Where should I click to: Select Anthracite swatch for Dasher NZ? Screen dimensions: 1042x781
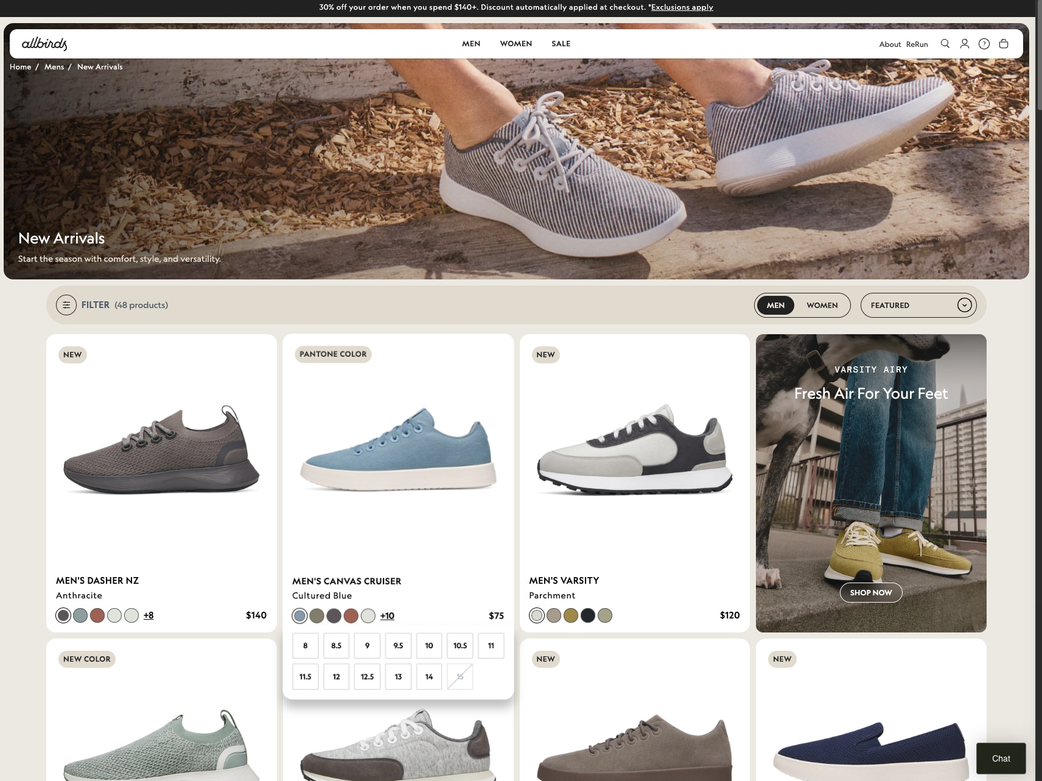(x=63, y=615)
